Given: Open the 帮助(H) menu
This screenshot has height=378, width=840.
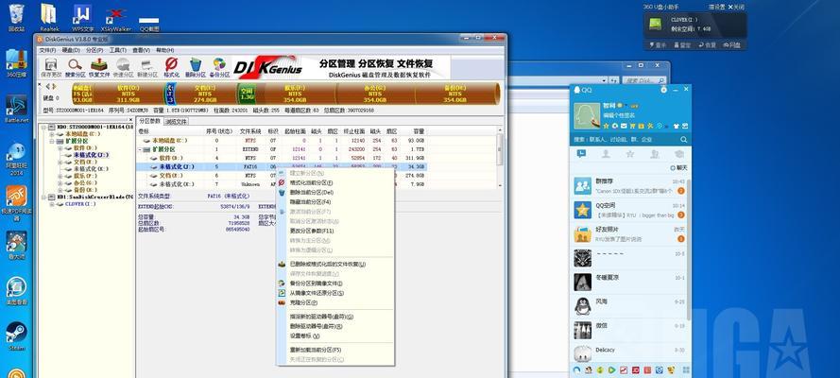Looking at the screenshot, I should 165,50.
